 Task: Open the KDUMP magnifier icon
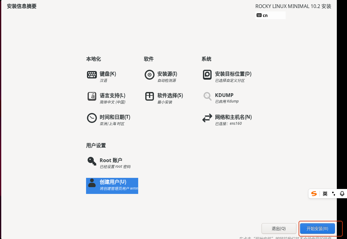pyautogui.click(x=207, y=96)
